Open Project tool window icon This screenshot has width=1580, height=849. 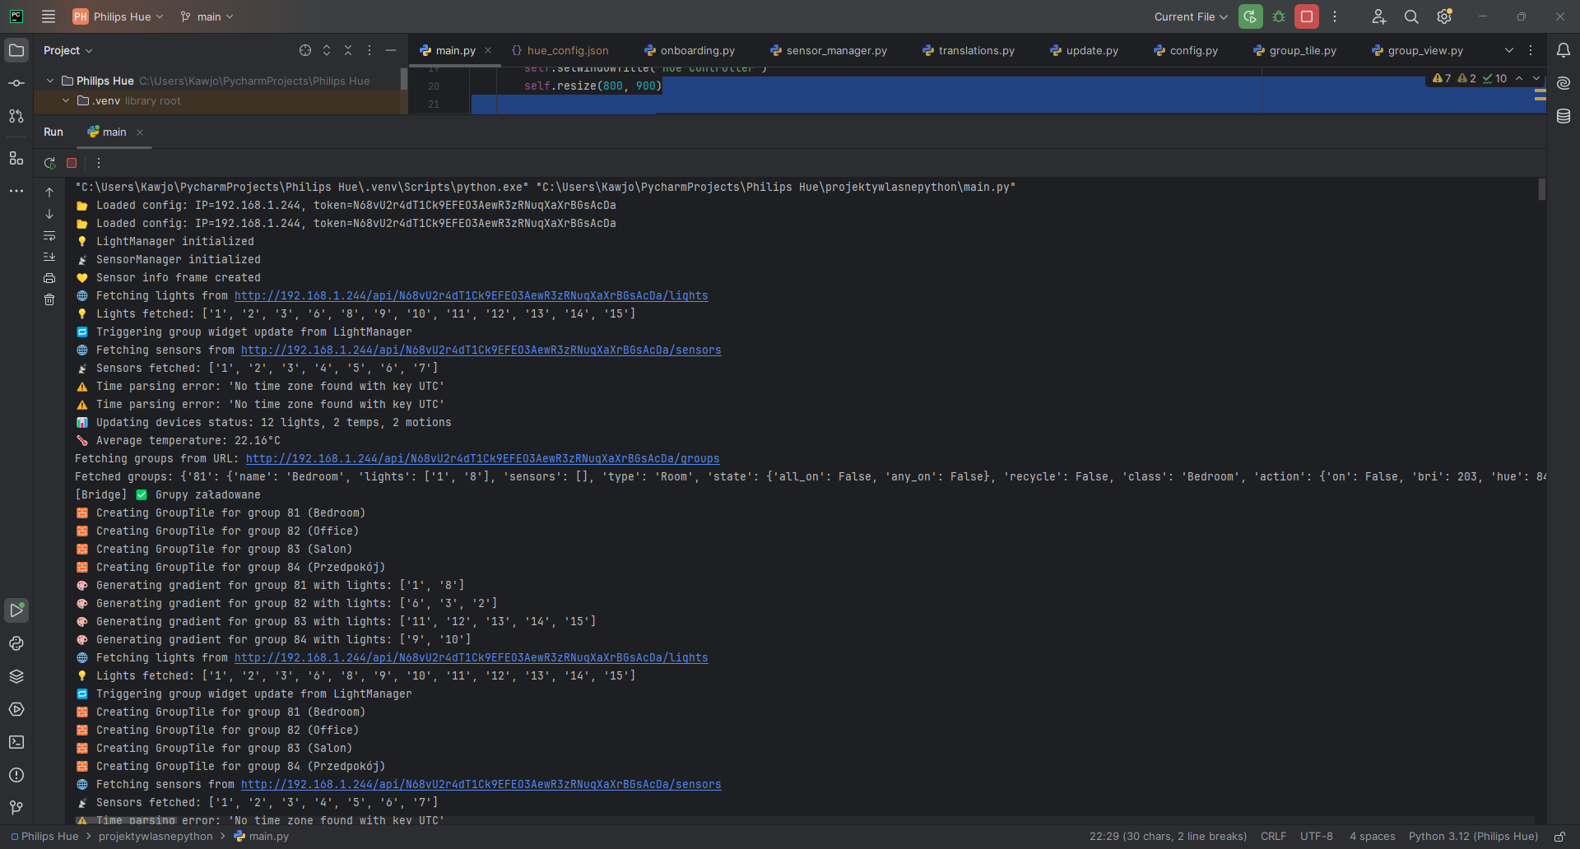16,50
